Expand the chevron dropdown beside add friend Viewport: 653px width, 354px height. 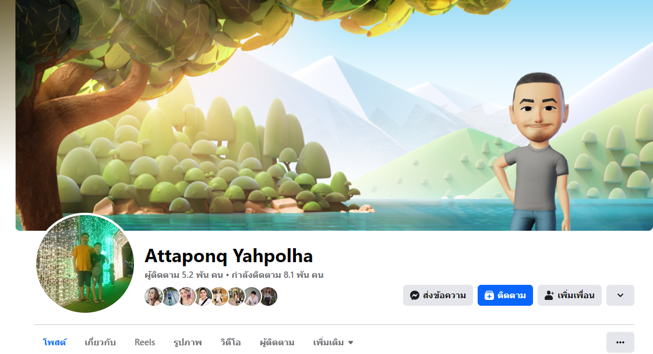tap(620, 295)
